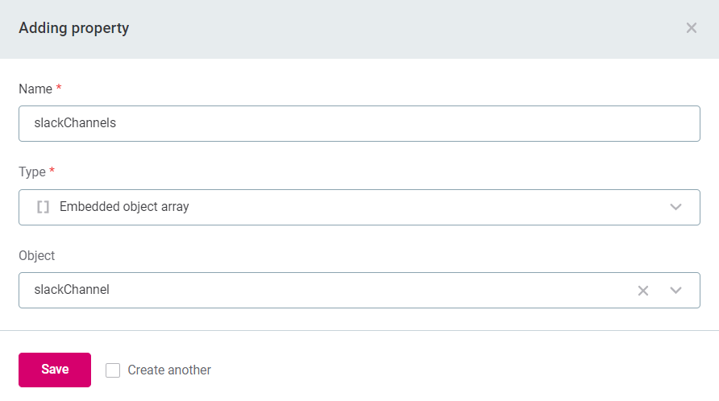Close the Adding property dialog

click(691, 28)
